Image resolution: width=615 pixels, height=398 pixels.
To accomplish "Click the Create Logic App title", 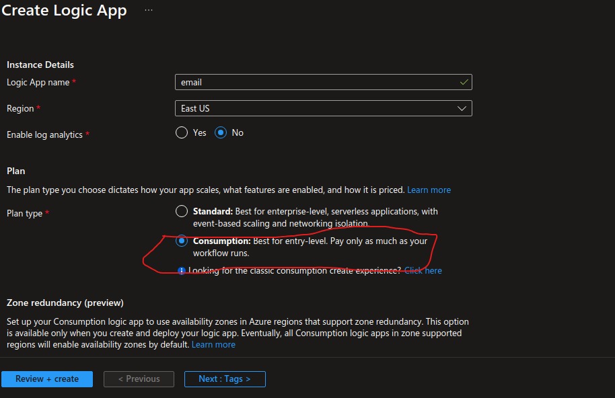I will (x=64, y=11).
